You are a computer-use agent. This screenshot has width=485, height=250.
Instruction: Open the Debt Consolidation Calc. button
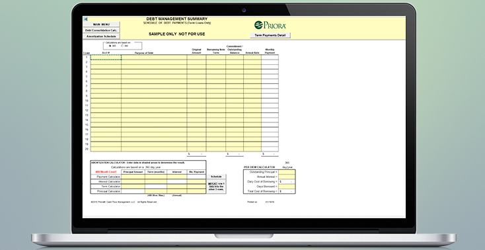pos(102,30)
